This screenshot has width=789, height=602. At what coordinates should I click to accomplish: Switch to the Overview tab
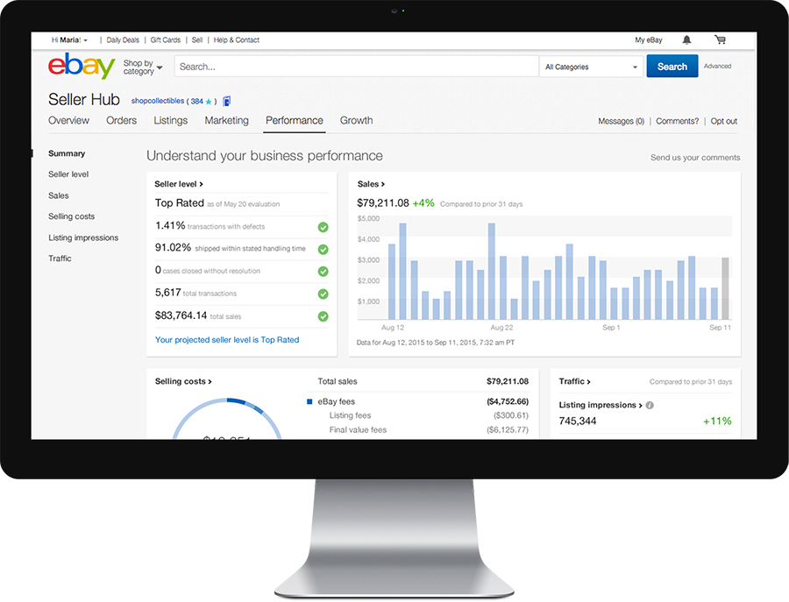68,121
